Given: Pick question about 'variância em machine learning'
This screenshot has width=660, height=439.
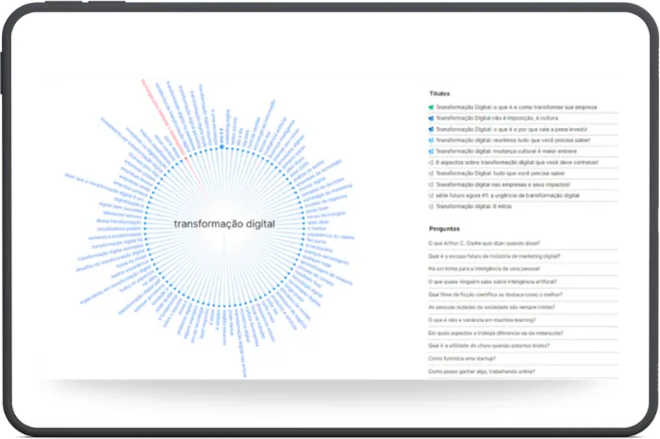Looking at the screenshot, I should [x=482, y=320].
